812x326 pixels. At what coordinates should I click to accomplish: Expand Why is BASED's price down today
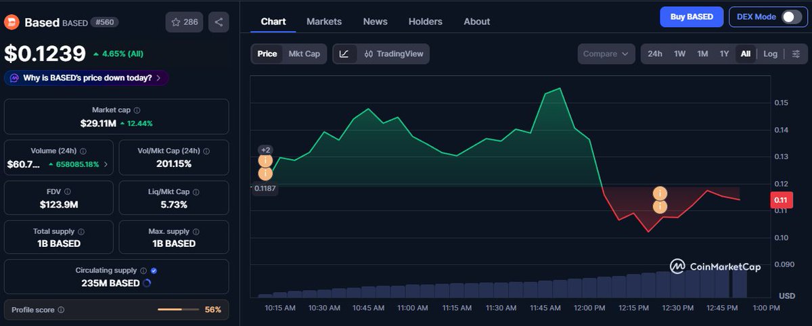pyautogui.click(x=87, y=78)
